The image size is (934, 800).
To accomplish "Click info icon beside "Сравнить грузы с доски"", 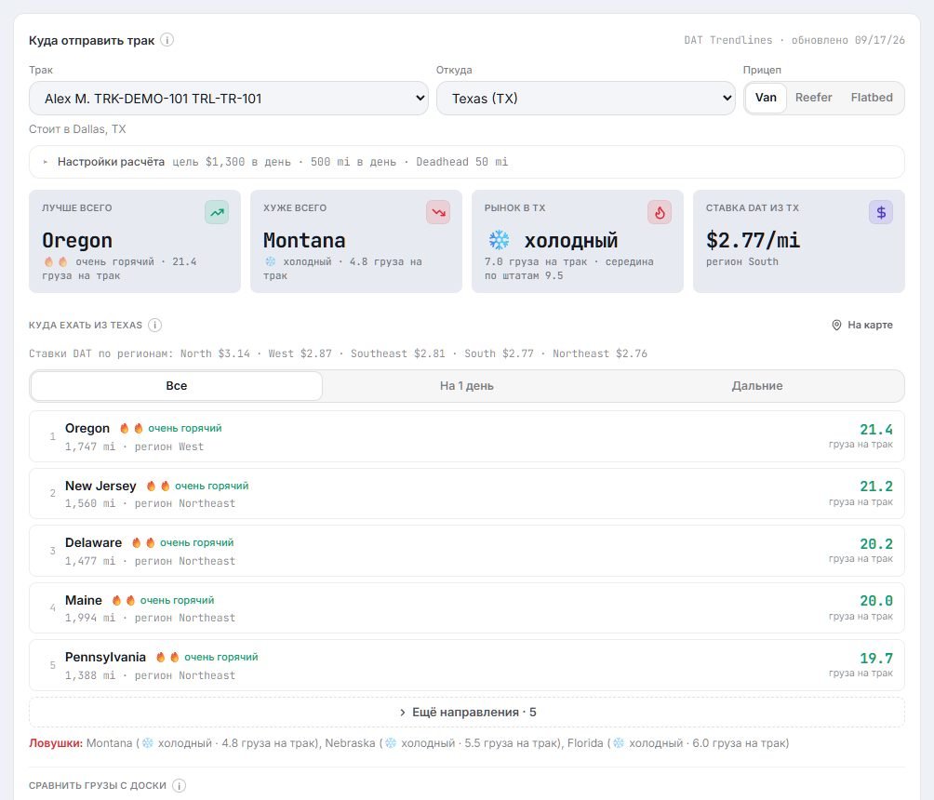I will tap(179, 785).
